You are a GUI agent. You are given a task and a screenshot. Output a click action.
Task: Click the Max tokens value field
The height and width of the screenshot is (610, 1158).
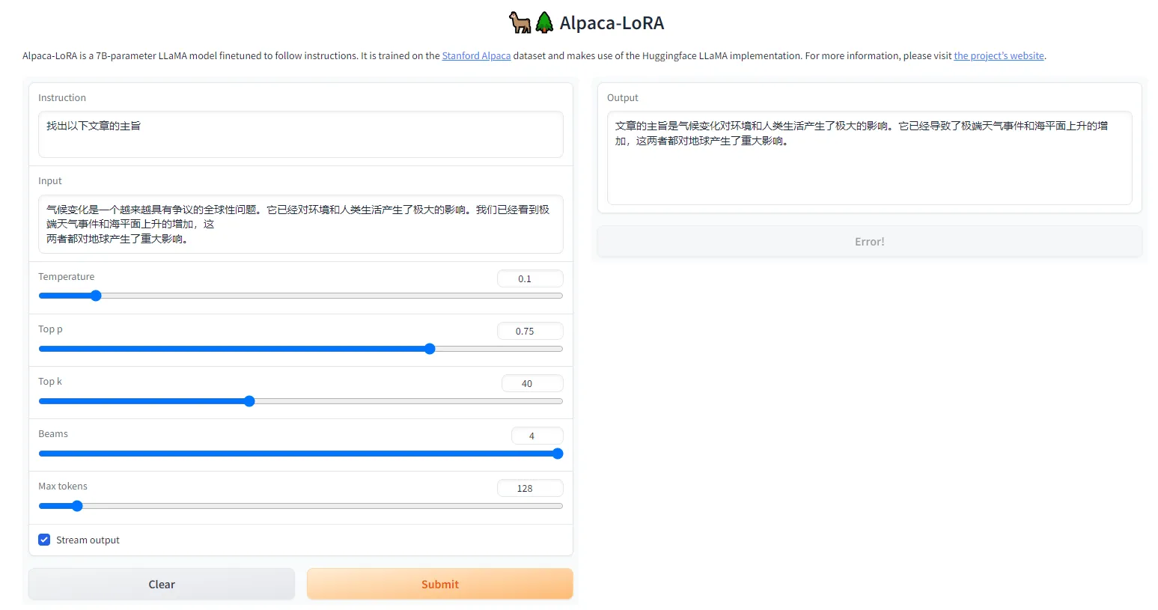pos(530,488)
